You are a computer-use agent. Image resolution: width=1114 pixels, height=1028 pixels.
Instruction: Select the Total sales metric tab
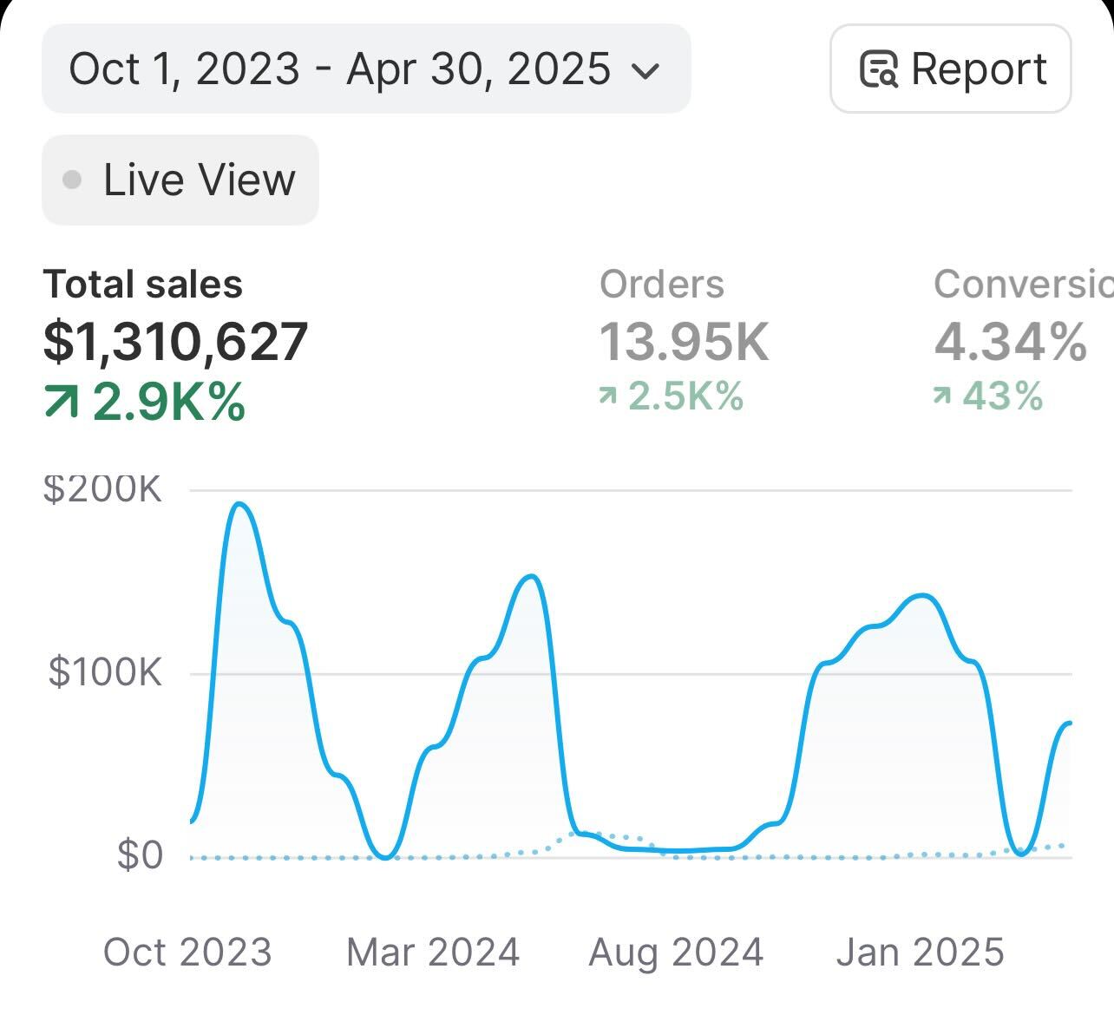pyautogui.click(x=143, y=285)
